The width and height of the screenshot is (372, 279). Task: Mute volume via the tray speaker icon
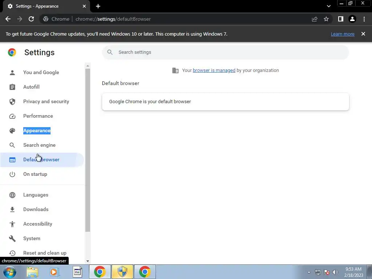[335, 272]
